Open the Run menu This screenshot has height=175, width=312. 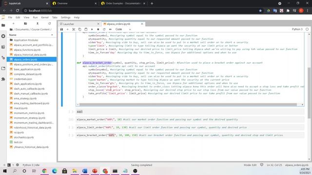coord(35,17)
